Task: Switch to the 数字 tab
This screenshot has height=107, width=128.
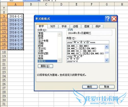Action: tap(41, 26)
